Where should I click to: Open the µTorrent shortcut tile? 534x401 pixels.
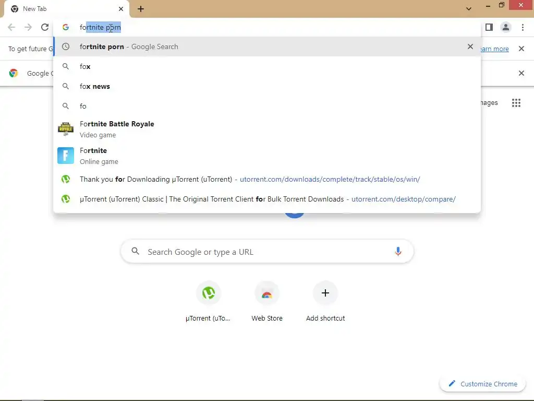pyautogui.click(x=209, y=302)
